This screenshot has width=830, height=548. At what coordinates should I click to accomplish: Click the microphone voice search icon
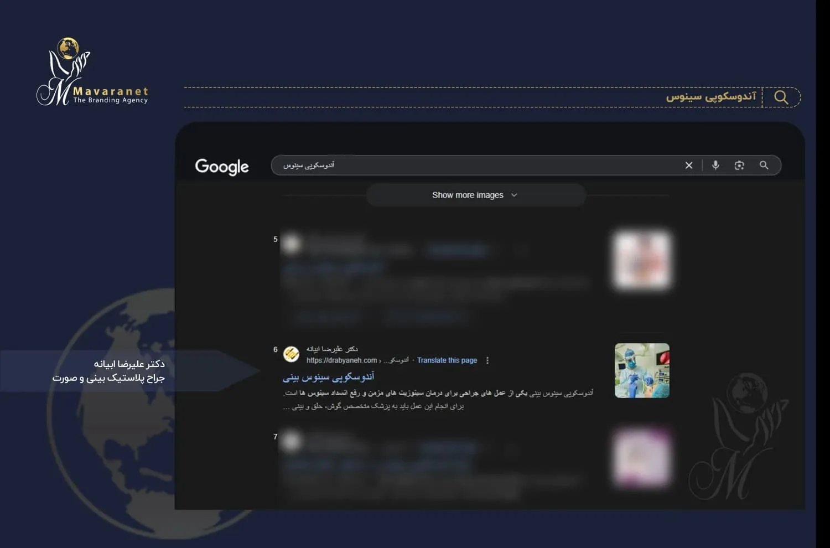pyautogui.click(x=715, y=166)
